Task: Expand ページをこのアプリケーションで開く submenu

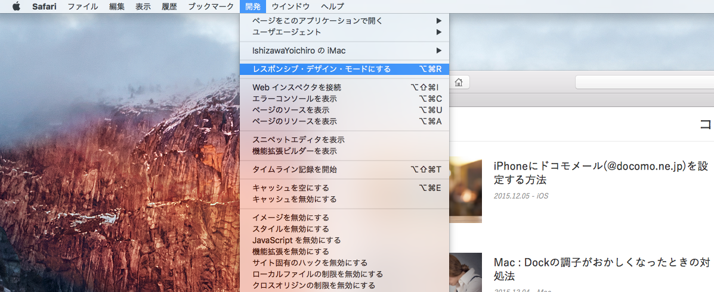Action: (344, 20)
